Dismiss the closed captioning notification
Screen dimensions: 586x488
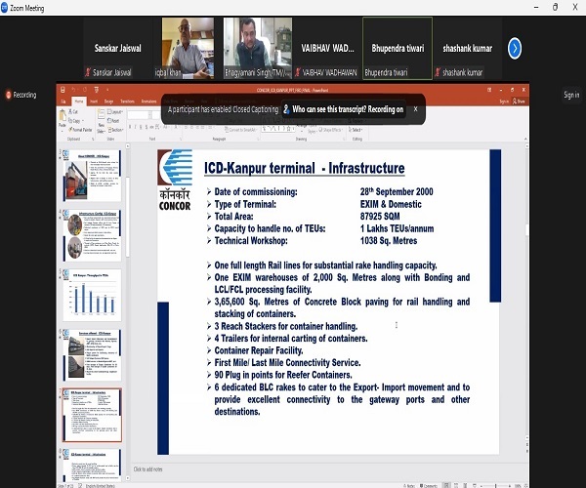pos(416,109)
